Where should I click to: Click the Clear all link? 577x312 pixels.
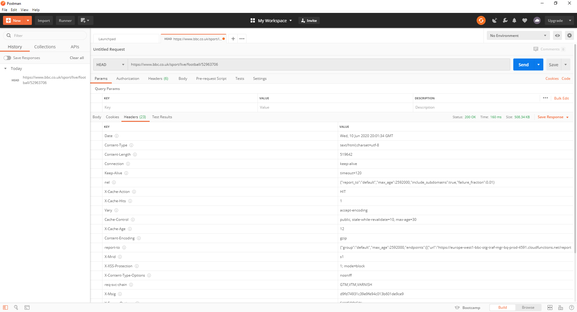pyautogui.click(x=77, y=58)
